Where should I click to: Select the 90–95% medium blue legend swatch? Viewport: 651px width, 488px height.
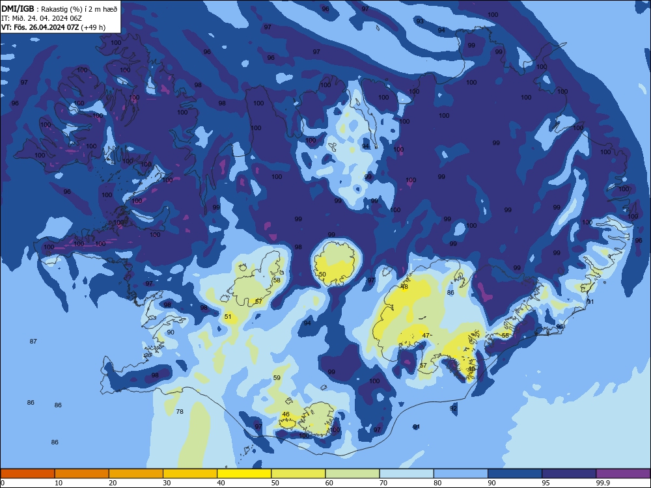pos(515,474)
